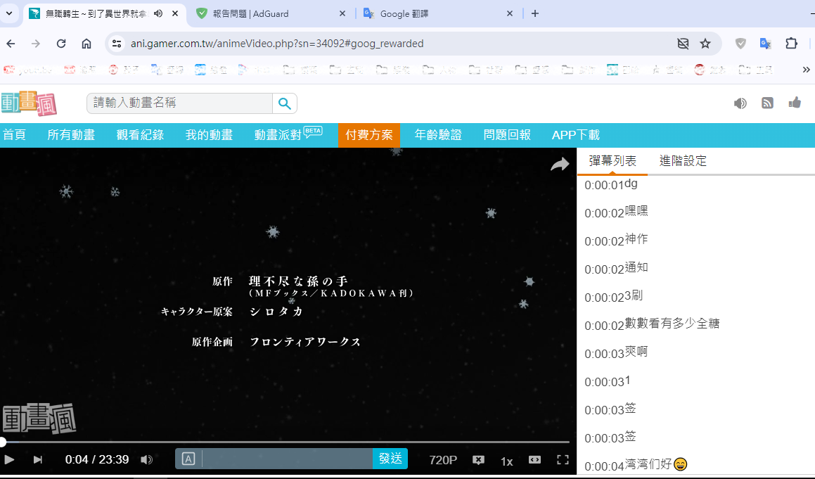This screenshot has width=815, height=479.
Task: Open the 1x playback speed selector
Action: coord(506,461)
